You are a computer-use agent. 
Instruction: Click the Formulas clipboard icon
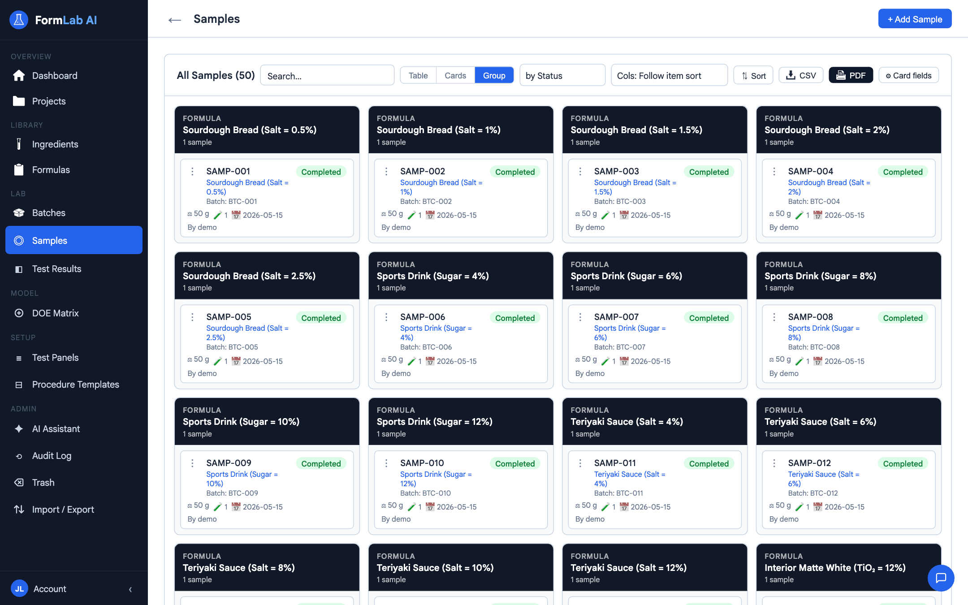coord(19,169)
